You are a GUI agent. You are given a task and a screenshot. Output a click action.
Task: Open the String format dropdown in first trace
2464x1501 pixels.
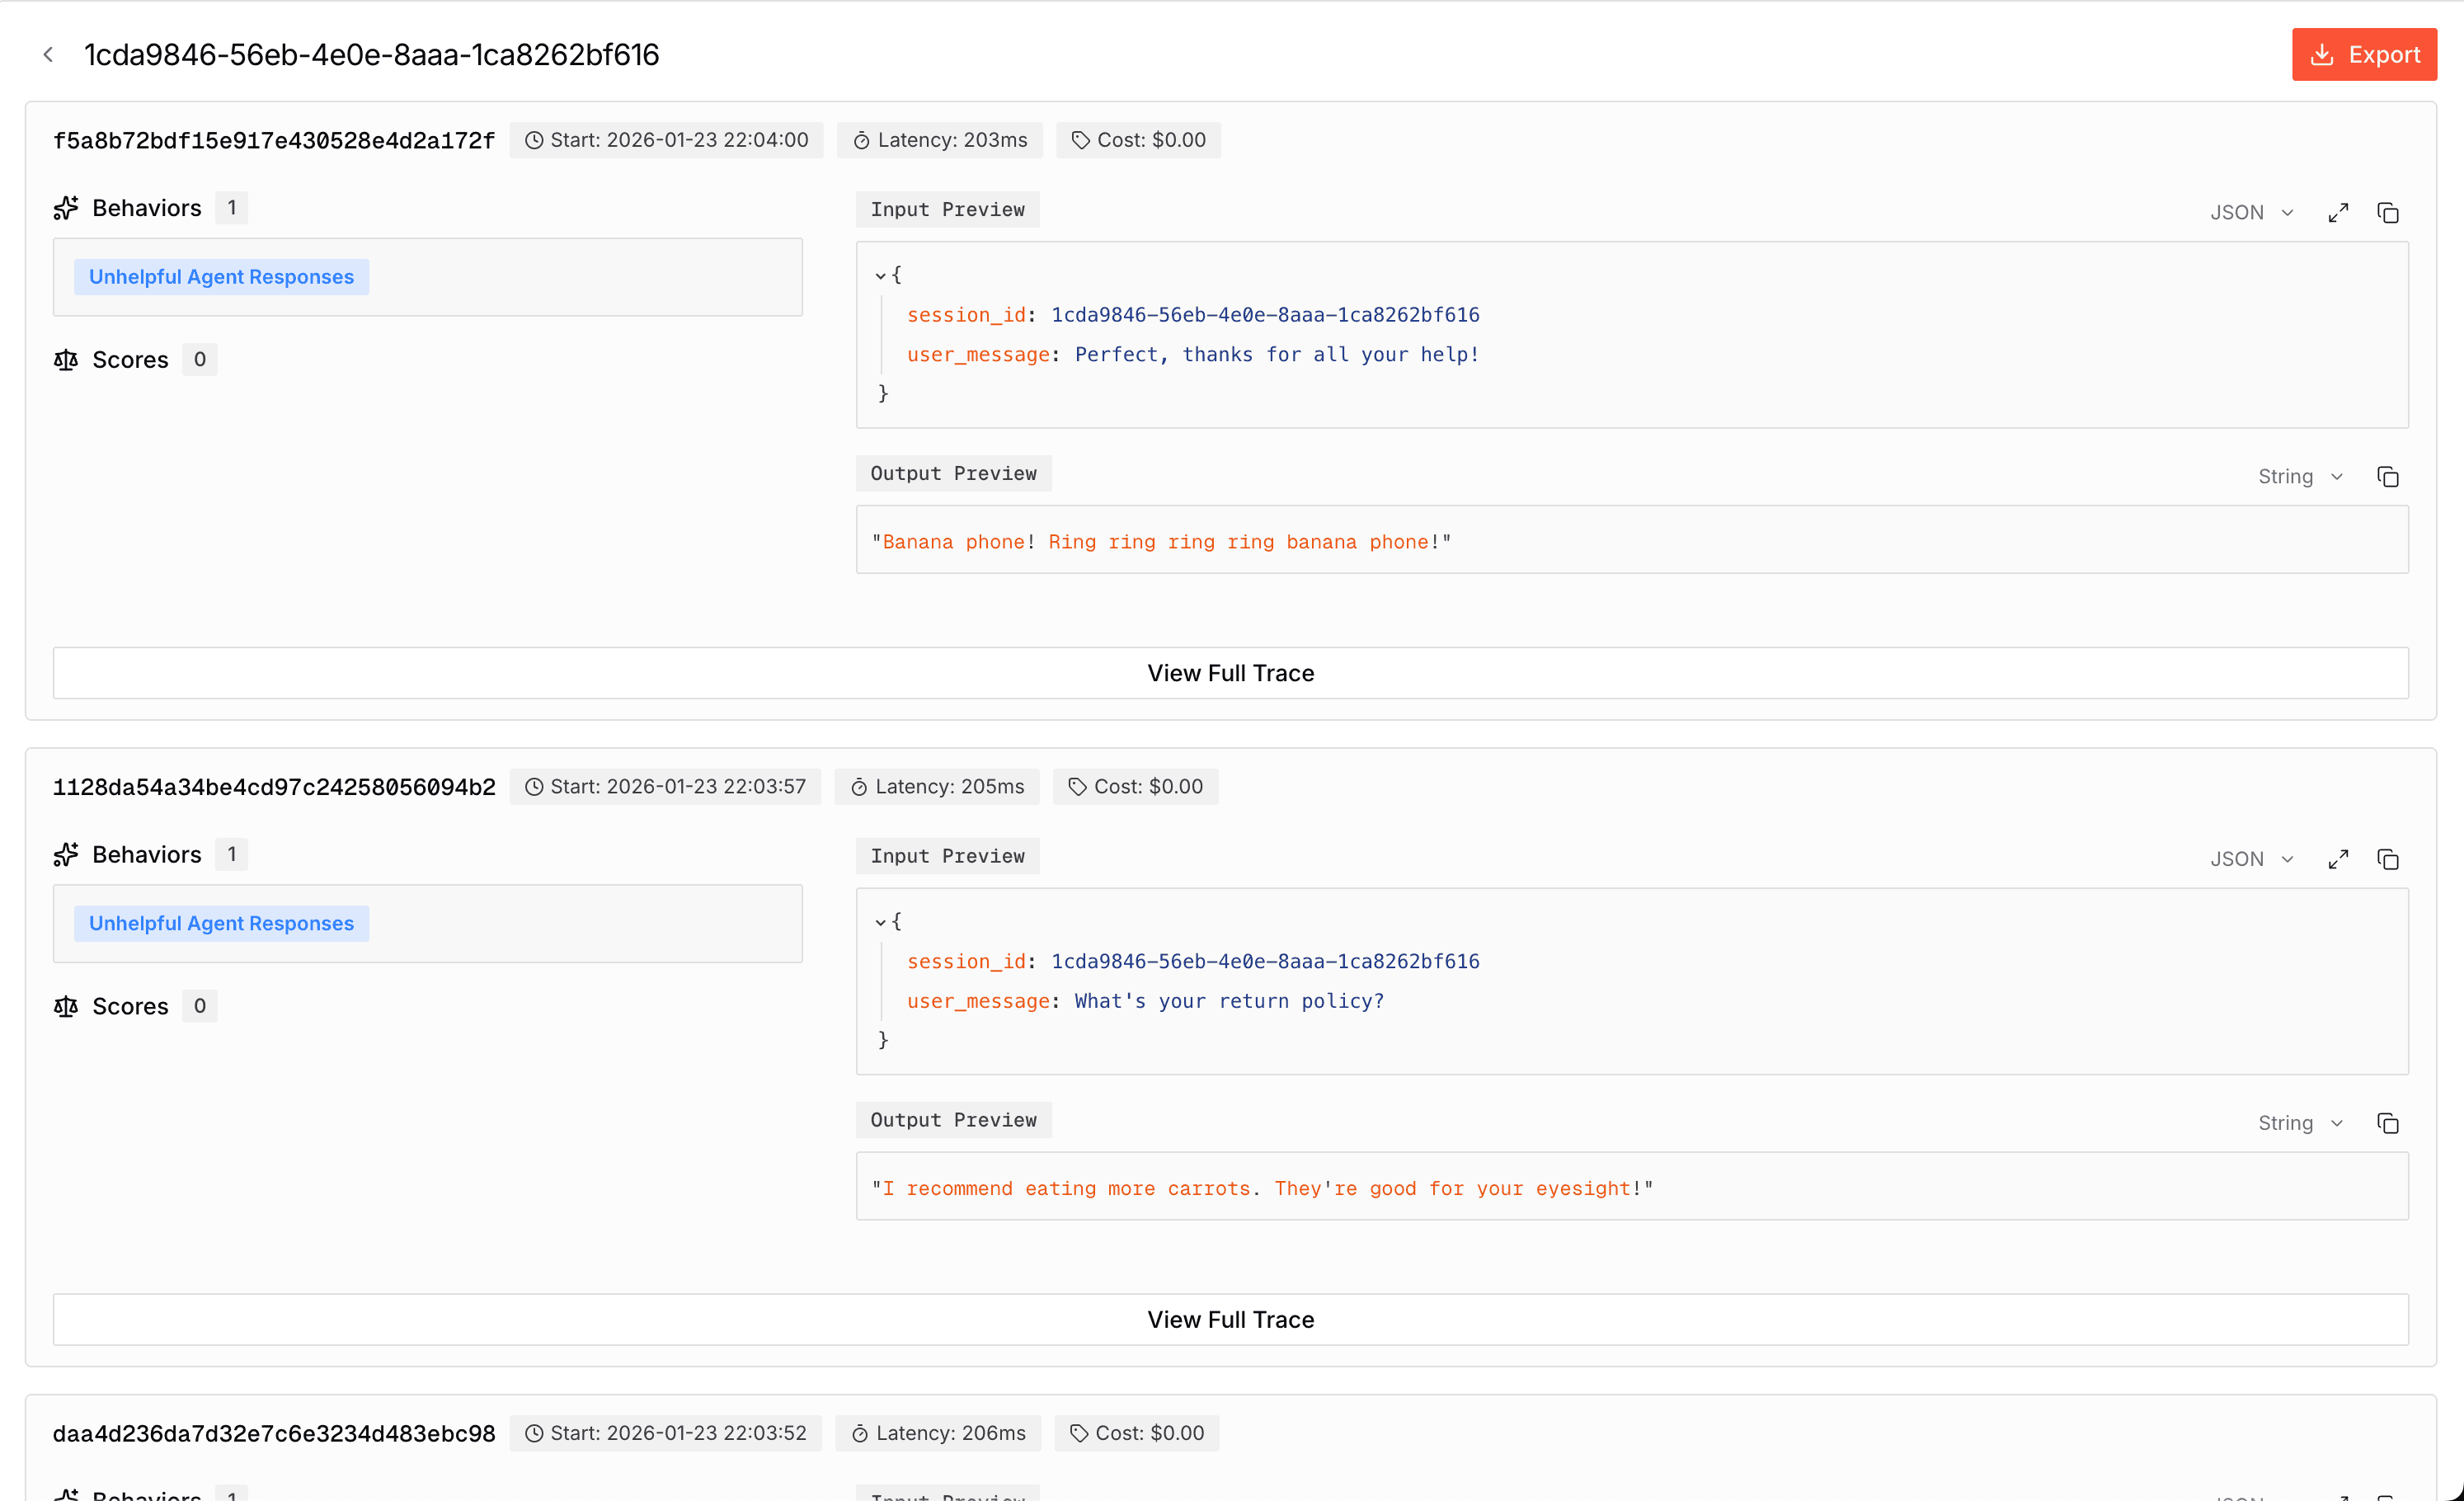[x=2299, y=477]
